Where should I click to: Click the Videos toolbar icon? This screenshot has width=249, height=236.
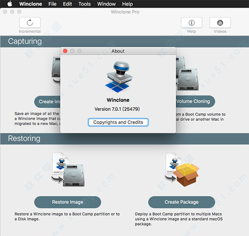[x=220, y=23]
